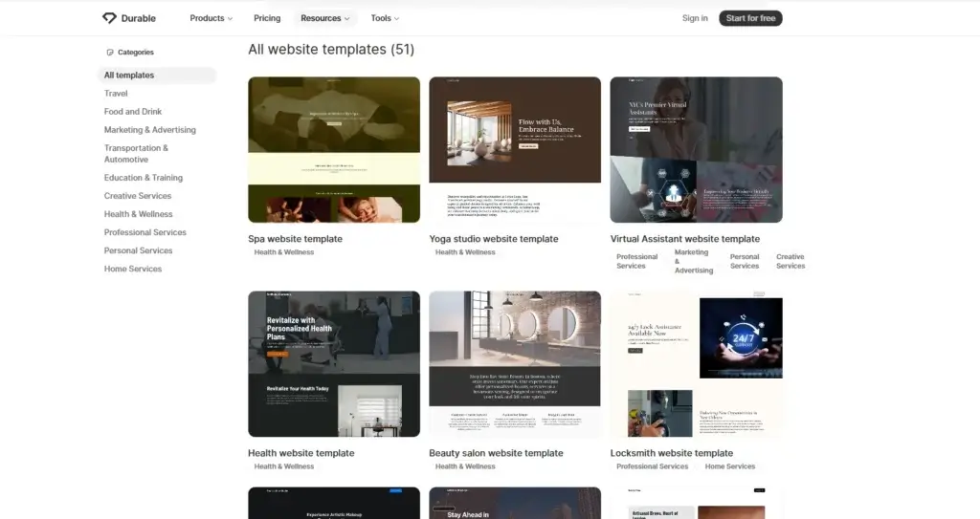This screenshot has width=980, height=519.
Task: Open Professional Services in sidebar
Action: click(x=145, y=231)
